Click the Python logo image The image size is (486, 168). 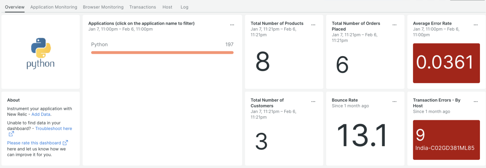coord(40,53)
